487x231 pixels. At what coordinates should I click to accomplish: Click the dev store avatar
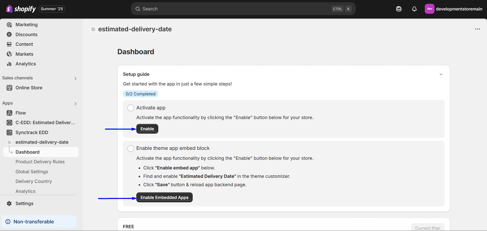pyautogui.click(x=430, y=9)
